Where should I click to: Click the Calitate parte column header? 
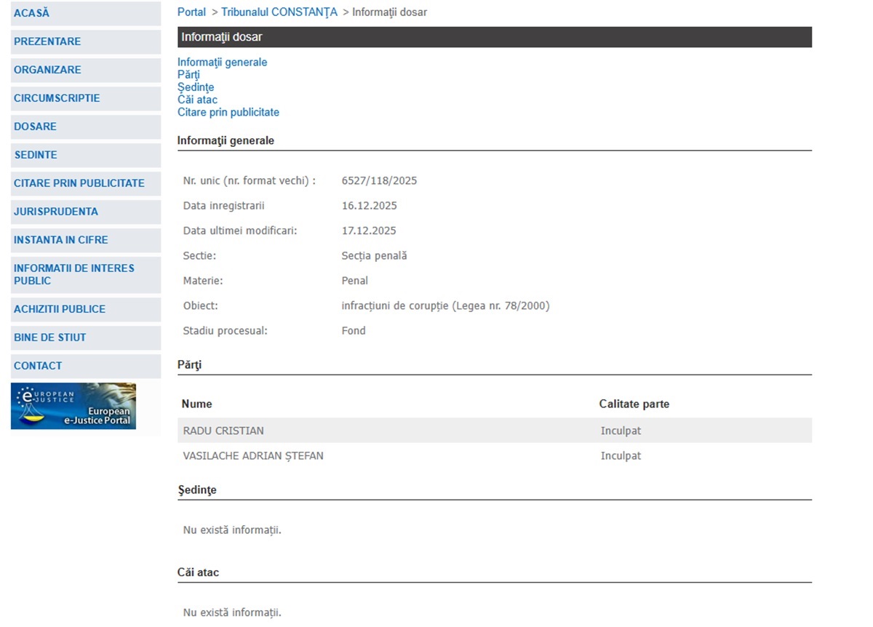634,404
